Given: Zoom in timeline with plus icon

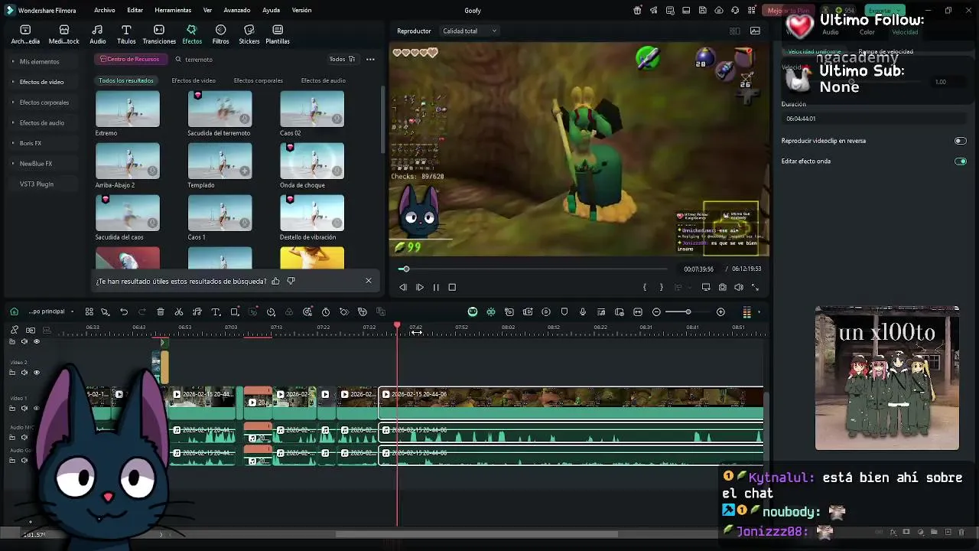Looking at the screenshot, I should (720, 312).
